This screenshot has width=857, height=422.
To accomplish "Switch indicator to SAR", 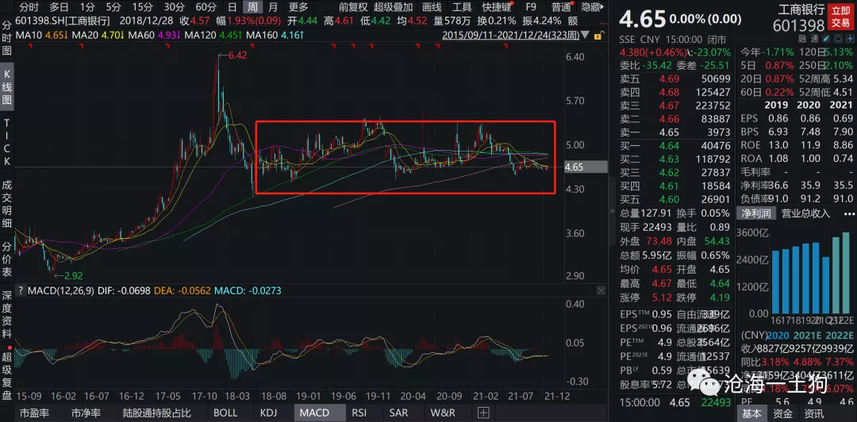I will point(398,412).
